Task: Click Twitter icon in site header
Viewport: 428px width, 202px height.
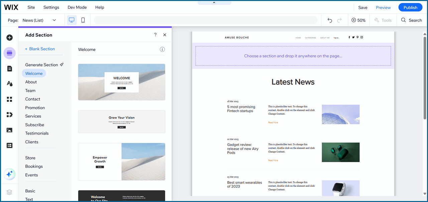Action: (353, 37)
